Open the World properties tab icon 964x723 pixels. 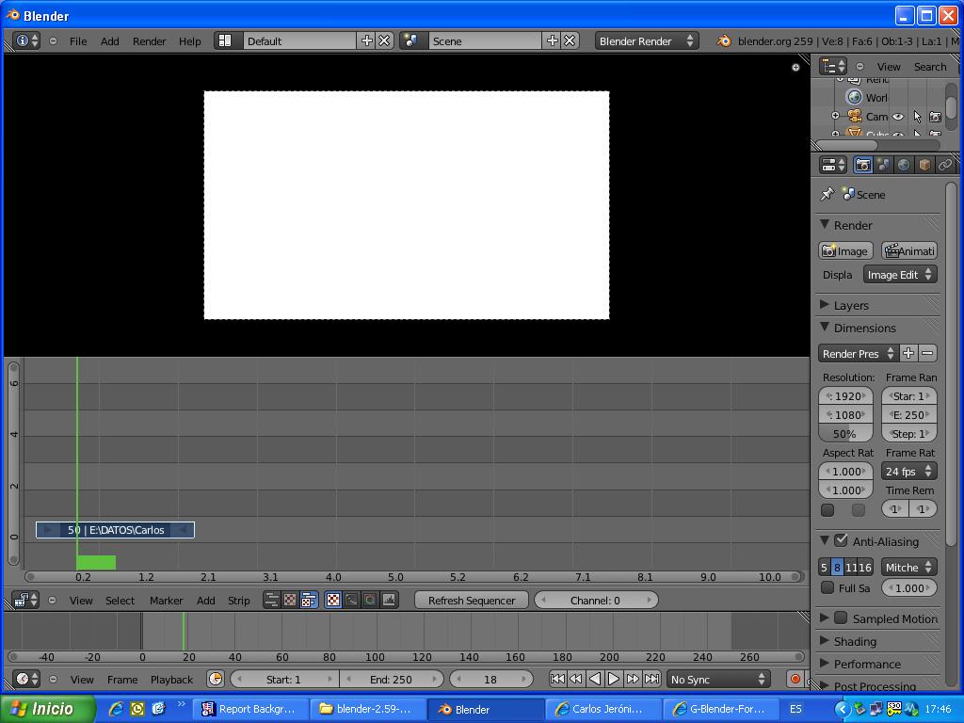pyautogui.click(x=904, y=165)
